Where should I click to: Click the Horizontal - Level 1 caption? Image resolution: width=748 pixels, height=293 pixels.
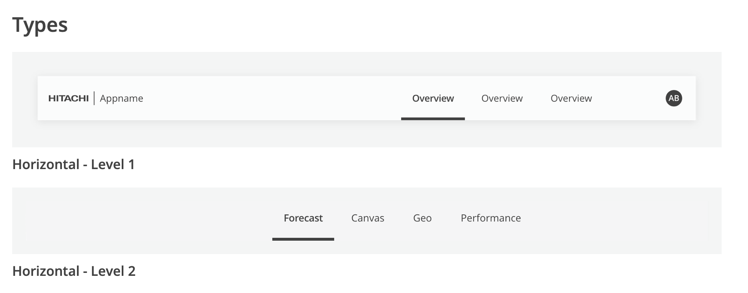tap(74, 164)
